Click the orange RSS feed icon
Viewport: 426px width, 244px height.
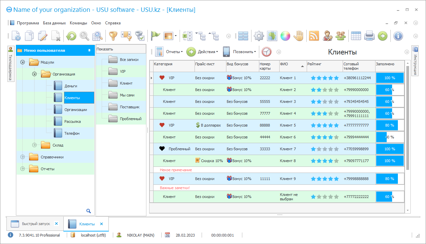coord(314,36)
